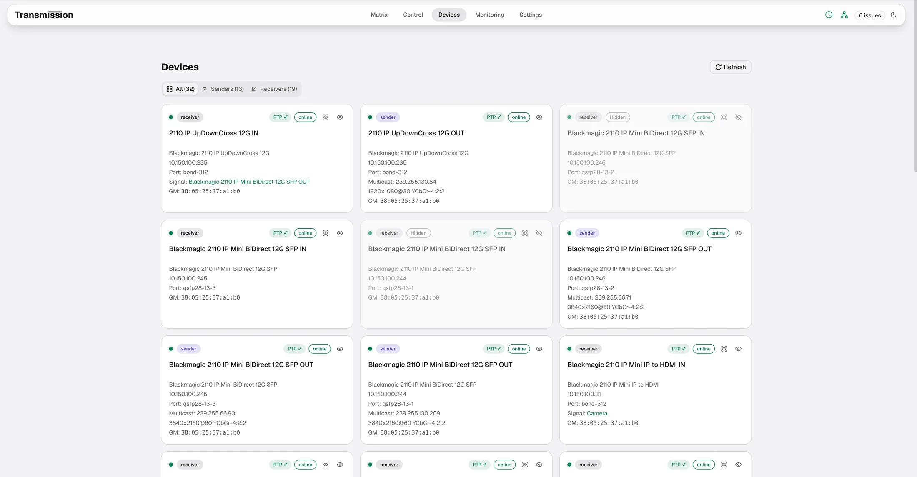Click the network topology icon in header
The width and height of the screenshot is (917, 477).
pos(844,15)
